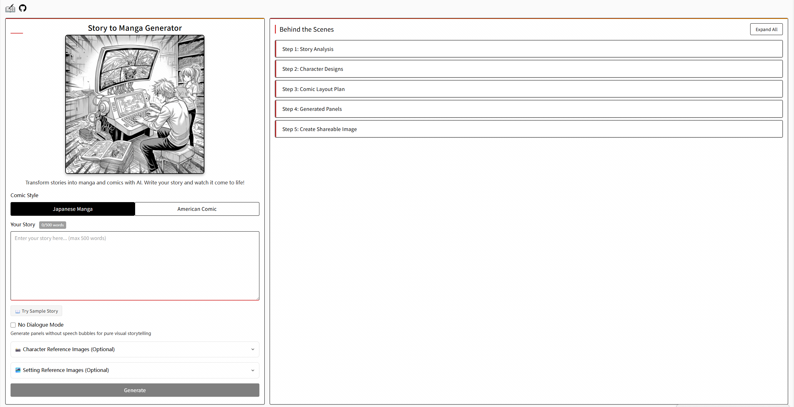The image size is (794, 407).
Task: Click the Generate button
Action: (x=135, y=390)
